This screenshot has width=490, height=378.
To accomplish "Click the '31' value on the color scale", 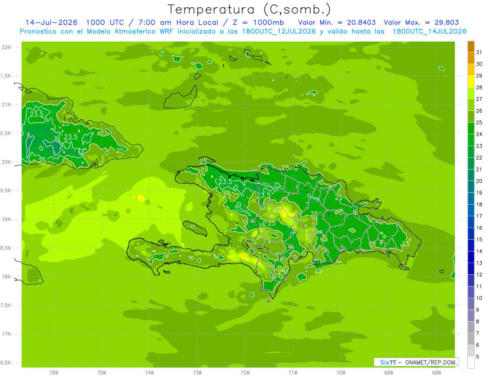I will coord(479,52).
